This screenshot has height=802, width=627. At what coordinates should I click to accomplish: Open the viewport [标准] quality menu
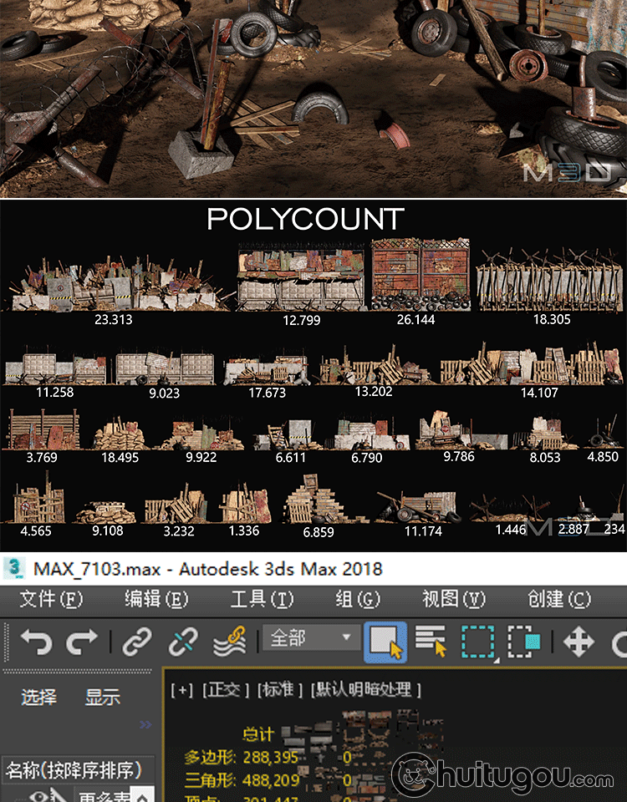click(x=279, y=690)
